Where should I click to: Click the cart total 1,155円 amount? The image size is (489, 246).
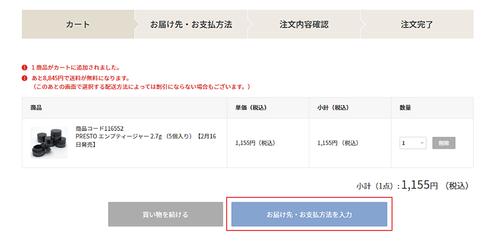coord(419,185)
